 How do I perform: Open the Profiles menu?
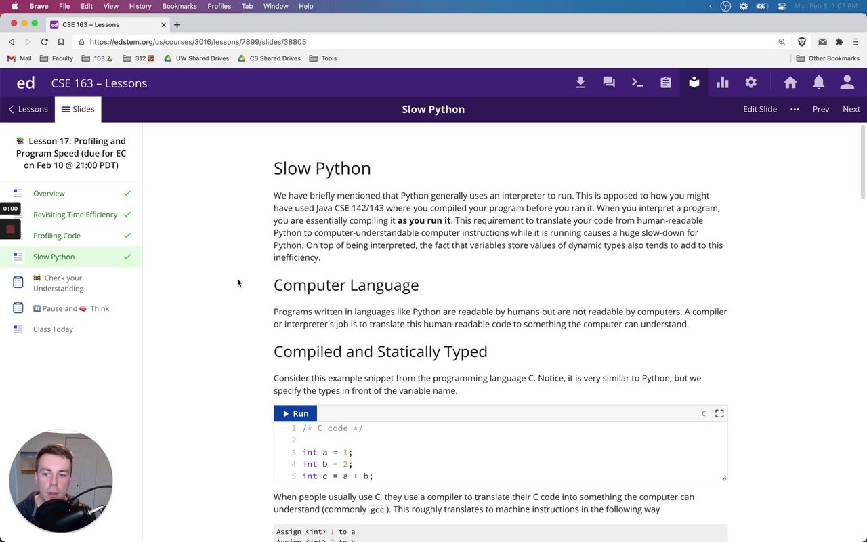click(x=219, y=6)
